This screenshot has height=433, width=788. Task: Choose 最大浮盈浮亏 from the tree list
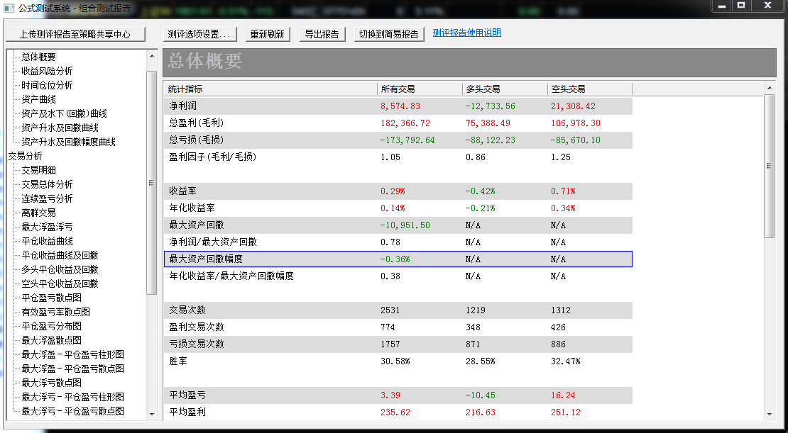pos(47,227)
